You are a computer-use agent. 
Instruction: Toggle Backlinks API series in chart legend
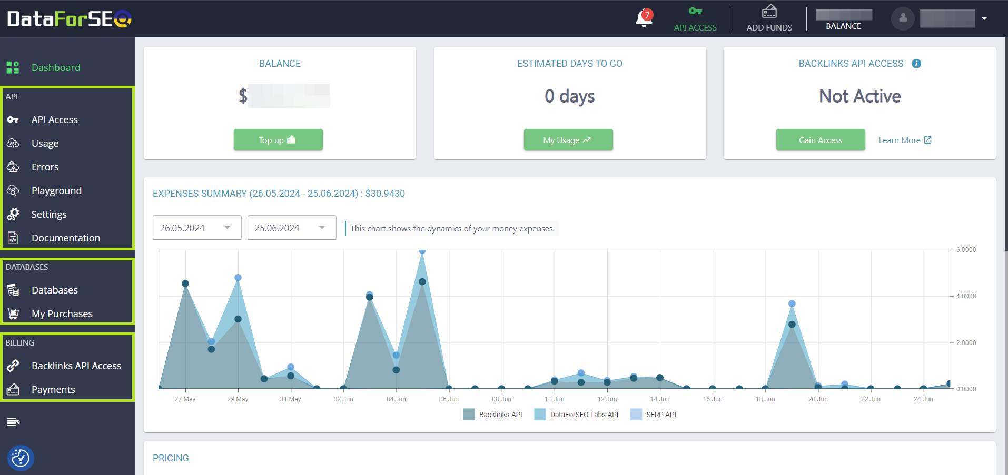point(493,415)
